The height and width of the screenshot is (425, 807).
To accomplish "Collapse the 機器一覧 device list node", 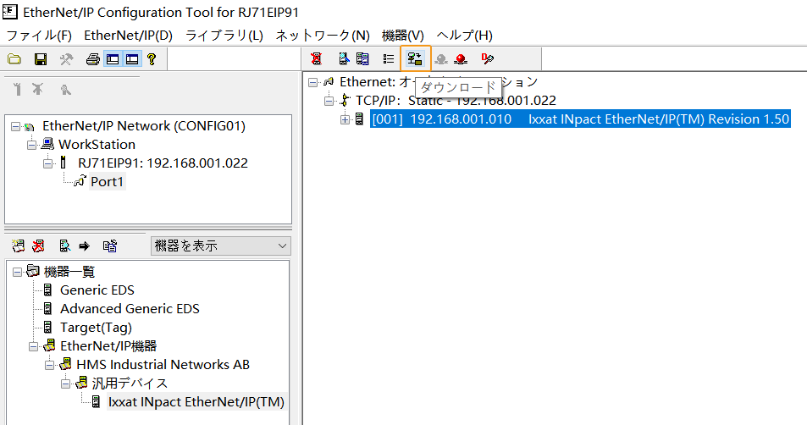I will pos(17,272).
